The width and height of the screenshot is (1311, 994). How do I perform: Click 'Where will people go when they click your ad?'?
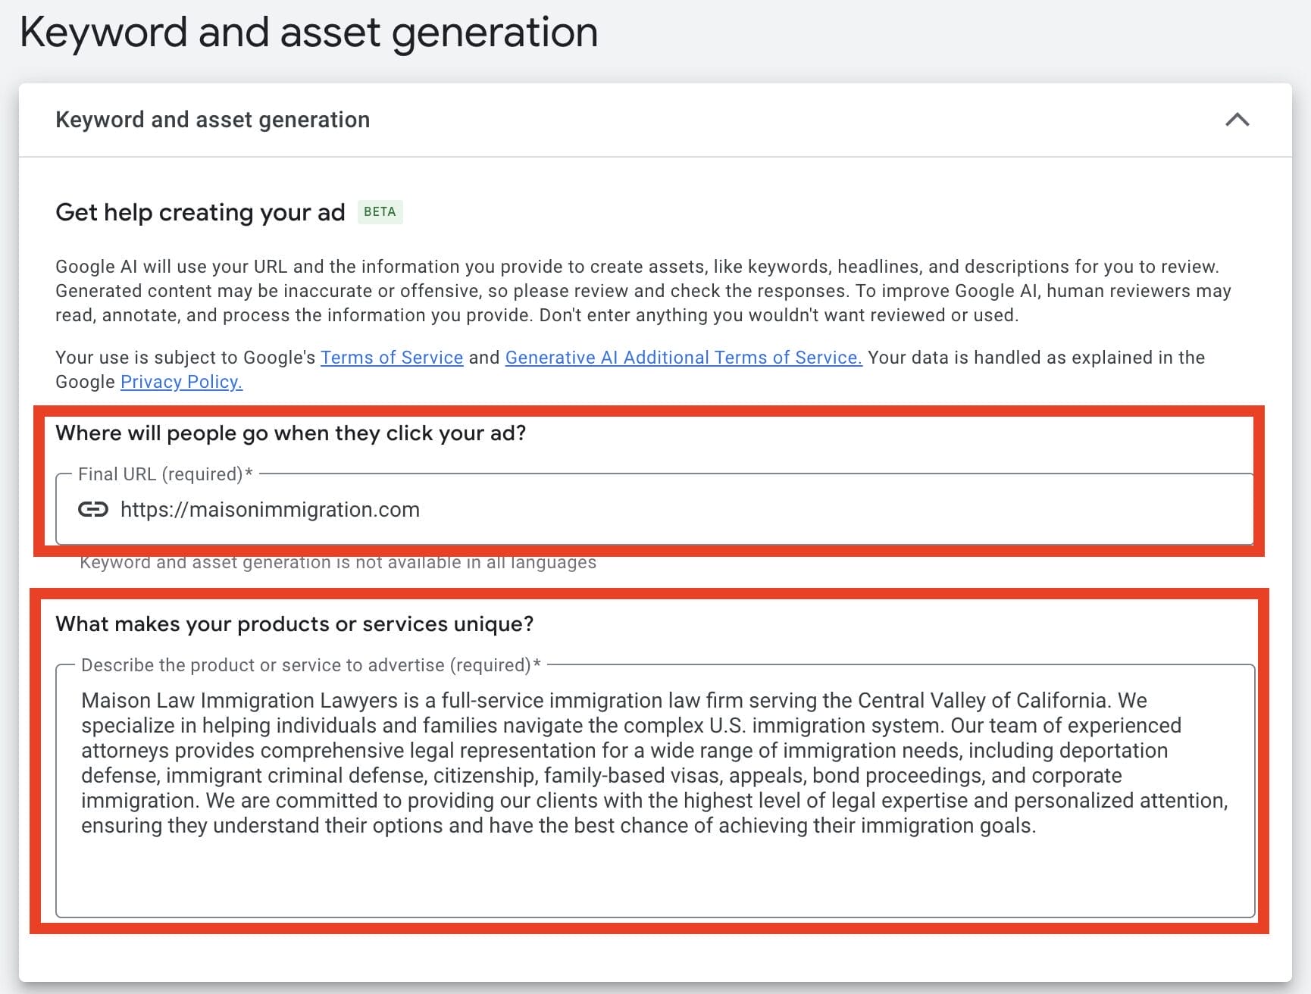pos(290,433)
